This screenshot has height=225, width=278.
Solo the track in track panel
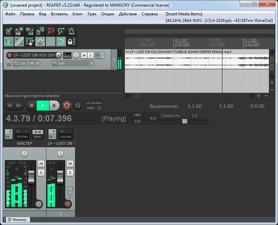click(x=90, y=55)
